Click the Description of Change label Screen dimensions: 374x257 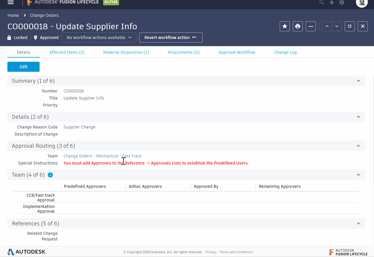[x=36, y=134]
